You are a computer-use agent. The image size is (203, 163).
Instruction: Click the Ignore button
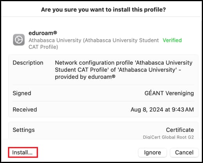[x=152, y=152]
